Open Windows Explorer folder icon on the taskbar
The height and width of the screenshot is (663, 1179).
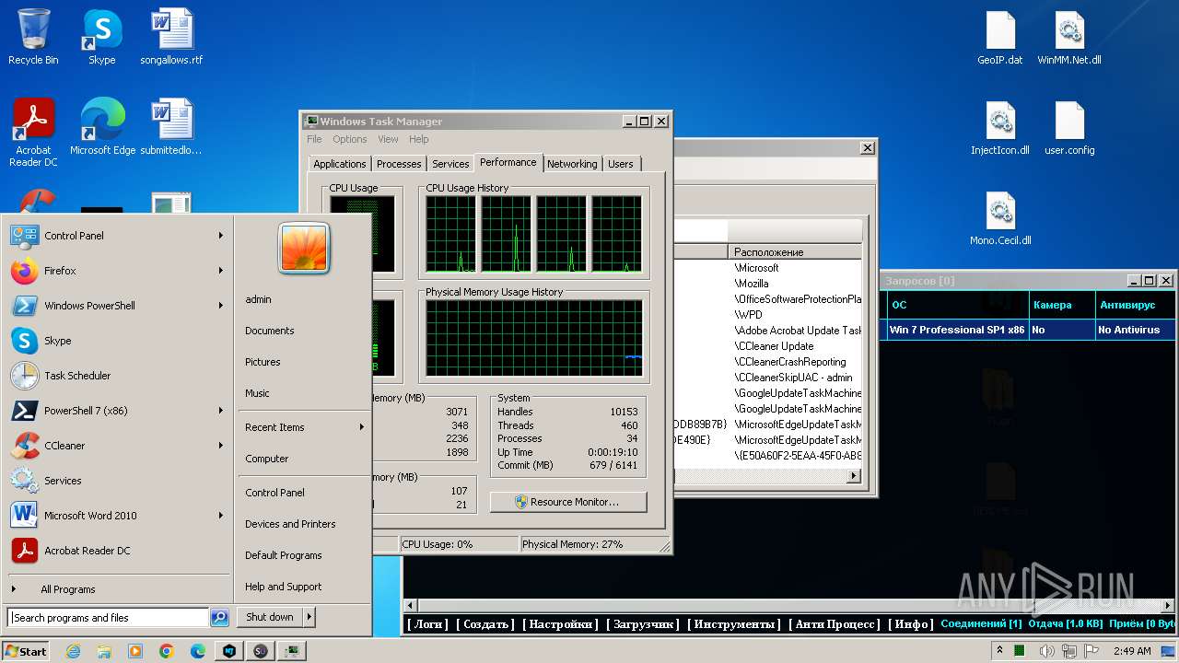[x=104, y=651]
